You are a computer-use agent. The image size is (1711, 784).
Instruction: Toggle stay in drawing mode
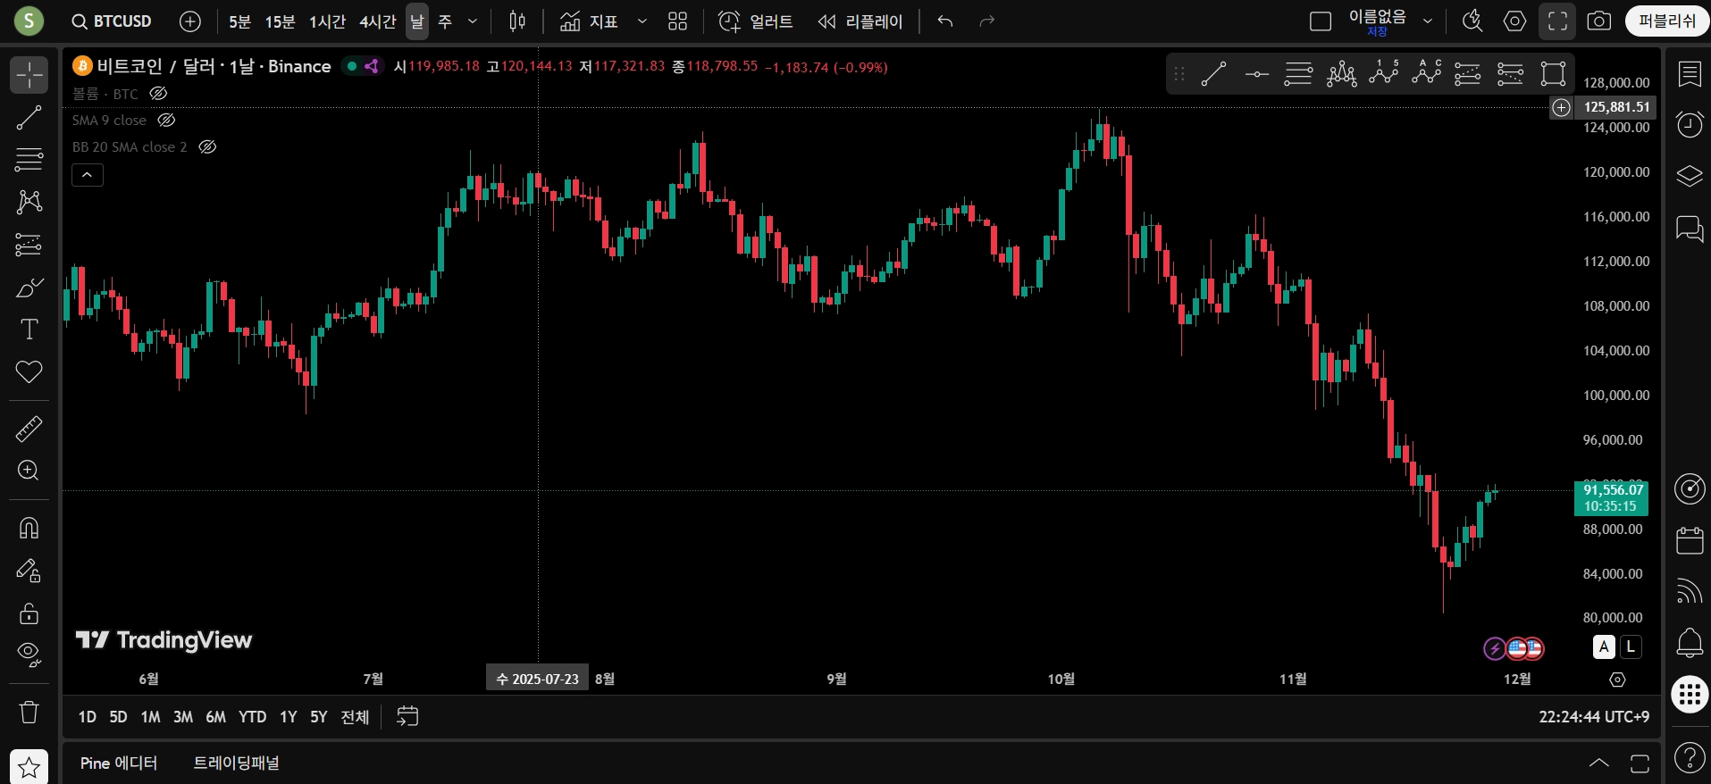click(x=29, y=571)
